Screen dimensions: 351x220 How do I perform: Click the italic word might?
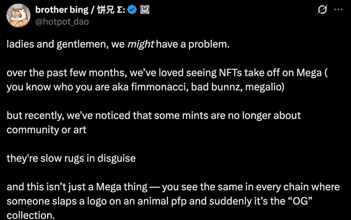click(x=141, y=44)
